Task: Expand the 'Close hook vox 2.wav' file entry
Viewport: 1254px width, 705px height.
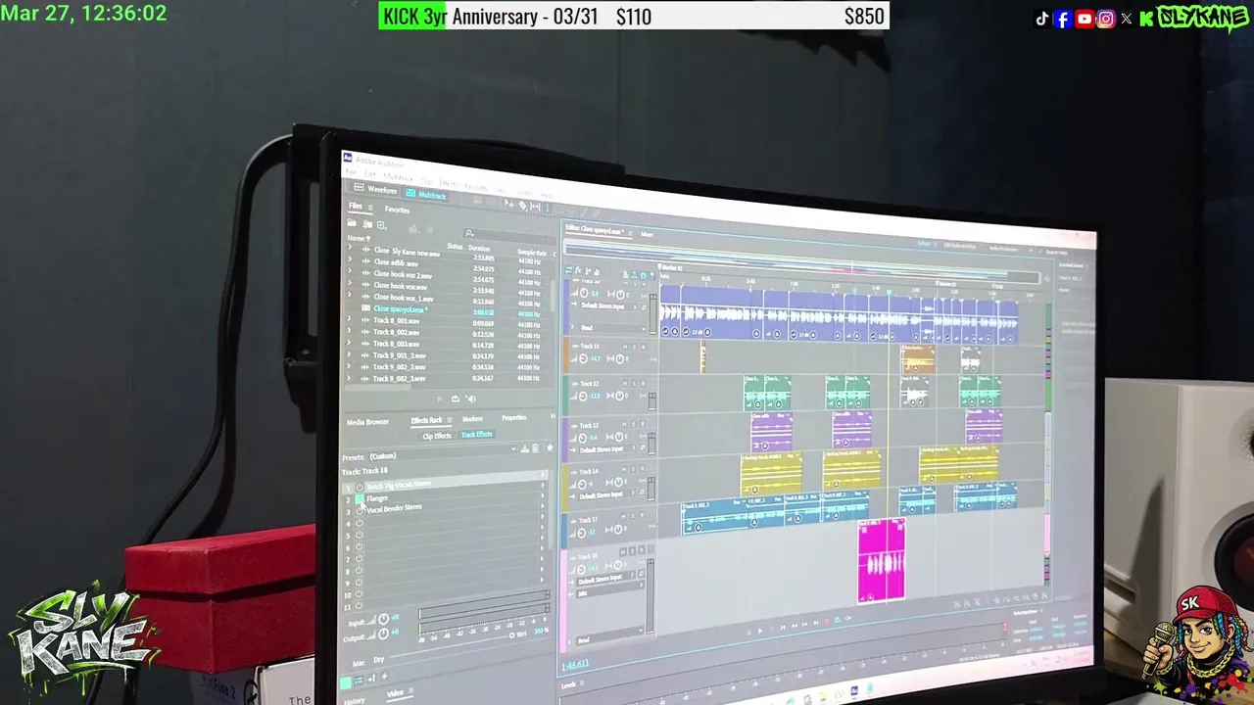Action: tap(350, 271)
